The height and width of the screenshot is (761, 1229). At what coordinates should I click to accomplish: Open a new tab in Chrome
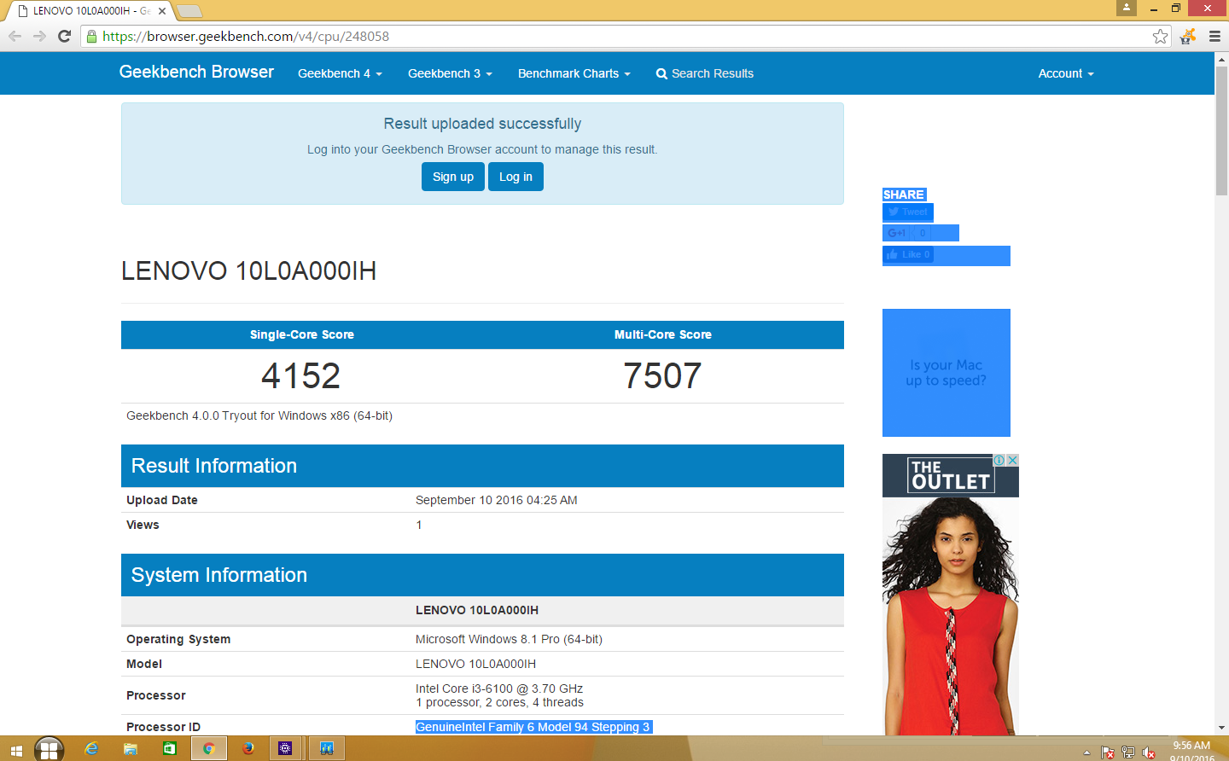click(x=189, y=11)
